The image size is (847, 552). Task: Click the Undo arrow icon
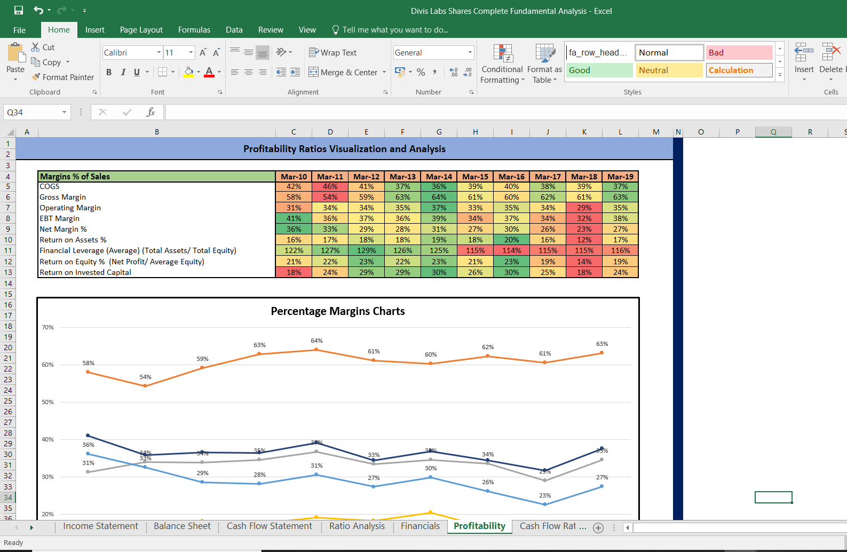[38, 10]
